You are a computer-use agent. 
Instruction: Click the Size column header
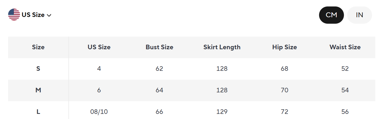[38, 47]
